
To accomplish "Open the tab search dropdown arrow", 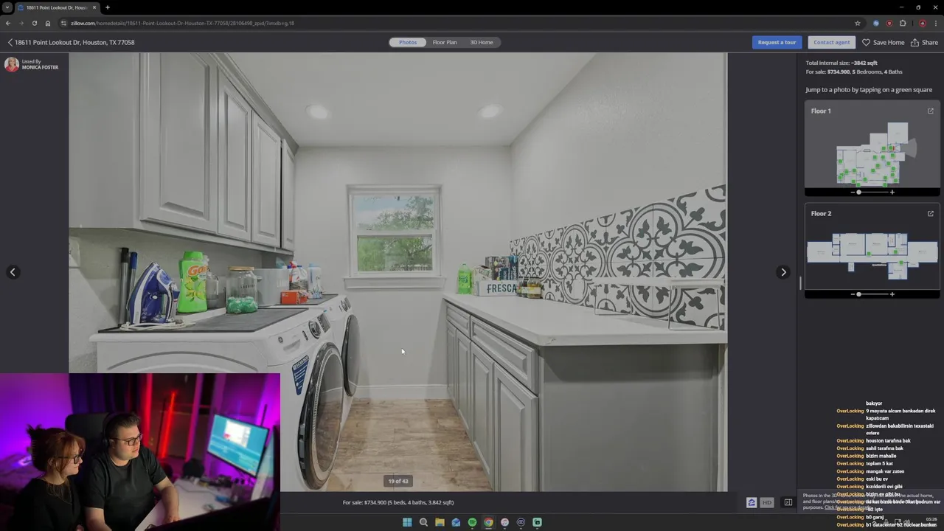I will click(7, 7).
